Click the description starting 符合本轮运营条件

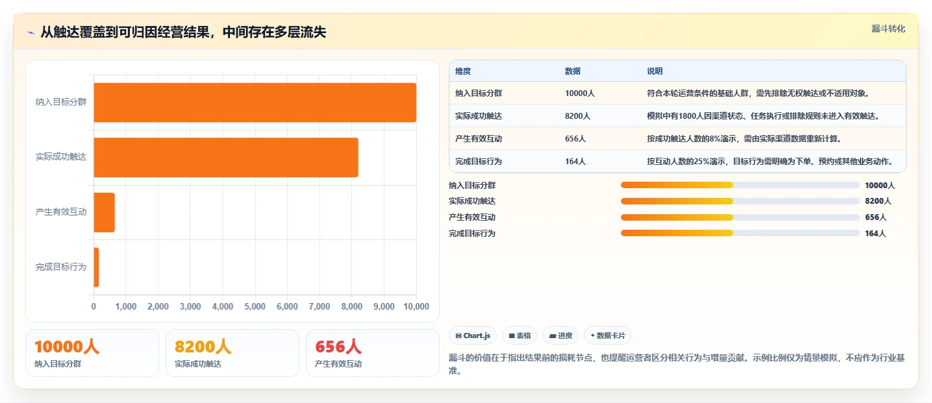click(758, 93)
